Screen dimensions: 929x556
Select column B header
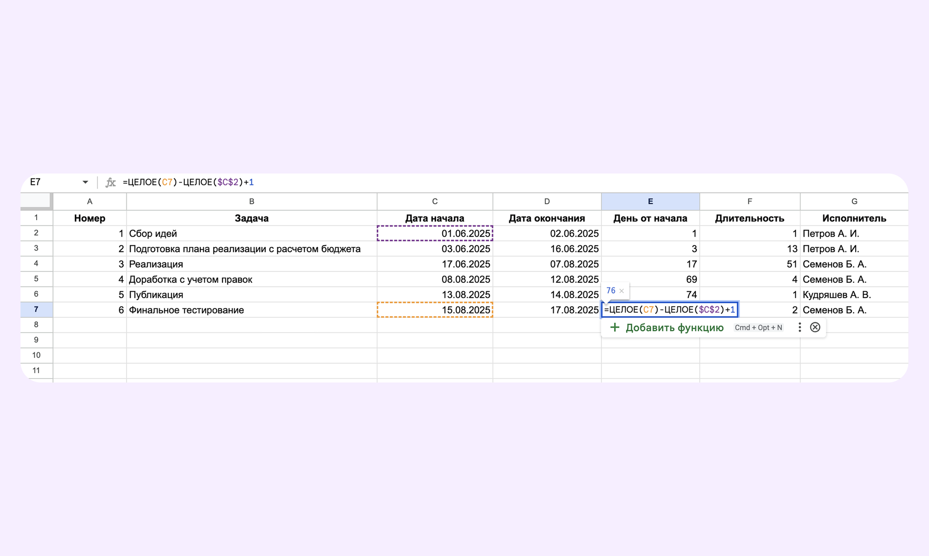252,202
